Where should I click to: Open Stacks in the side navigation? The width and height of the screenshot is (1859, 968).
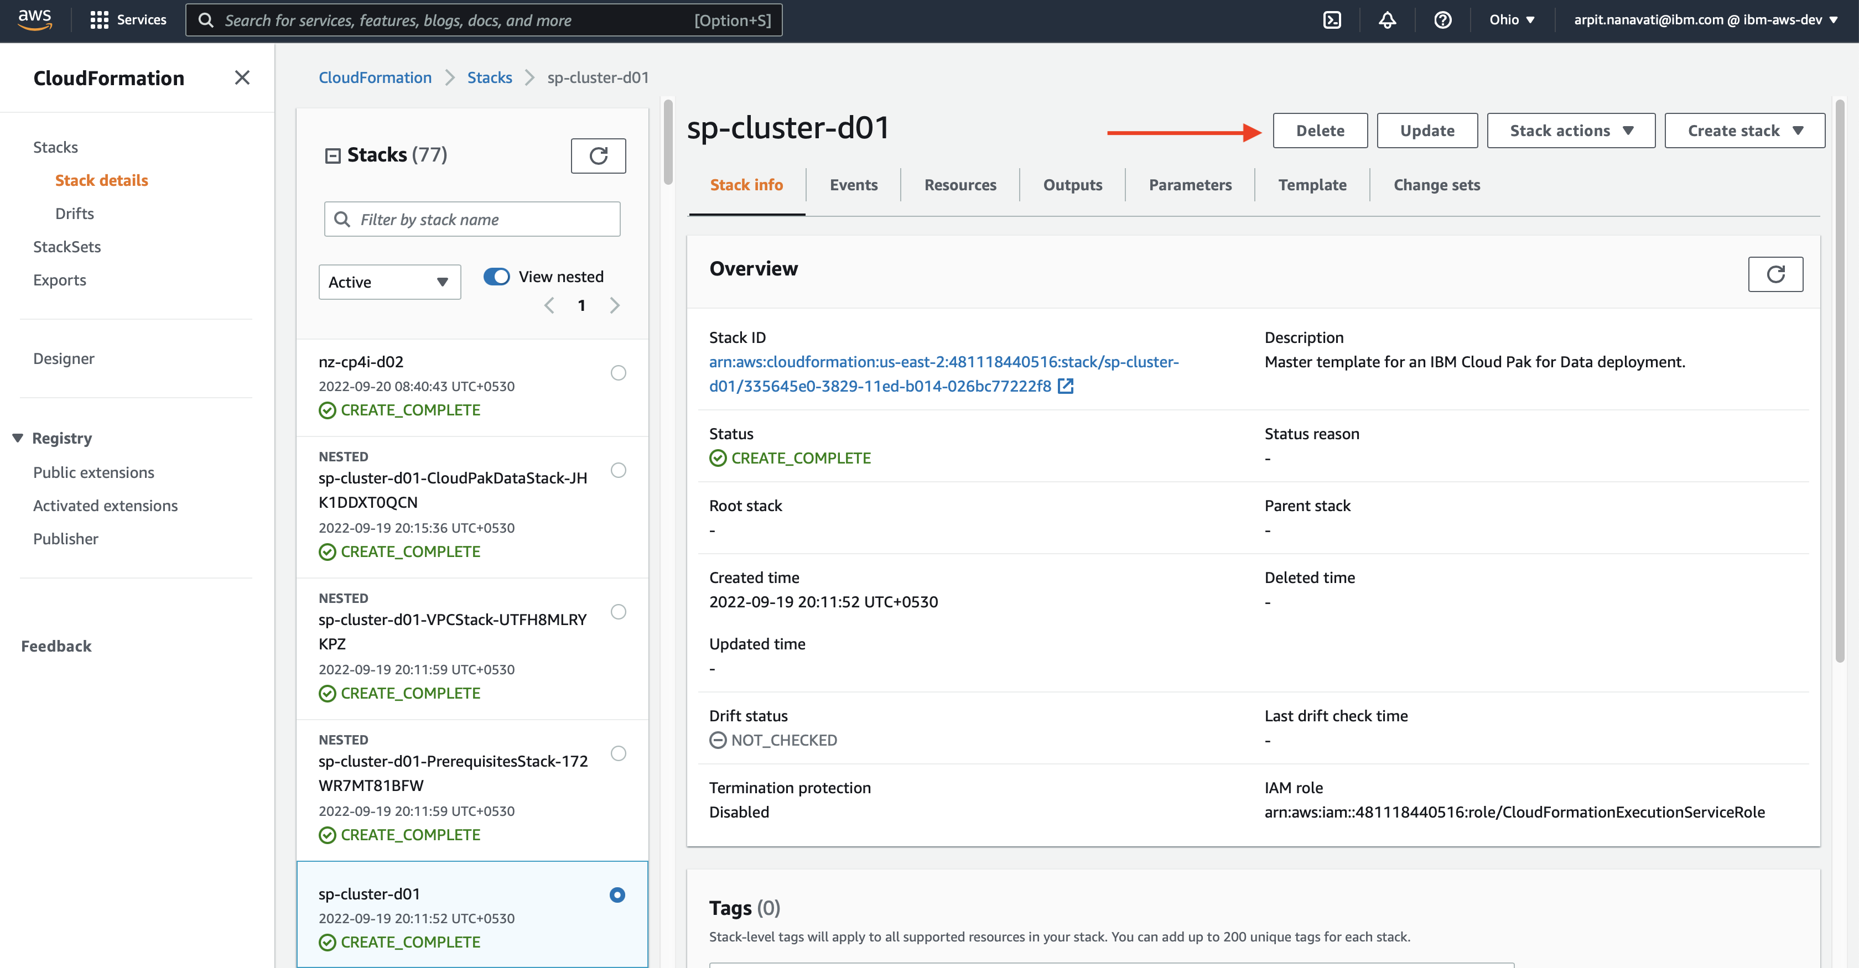55,147
